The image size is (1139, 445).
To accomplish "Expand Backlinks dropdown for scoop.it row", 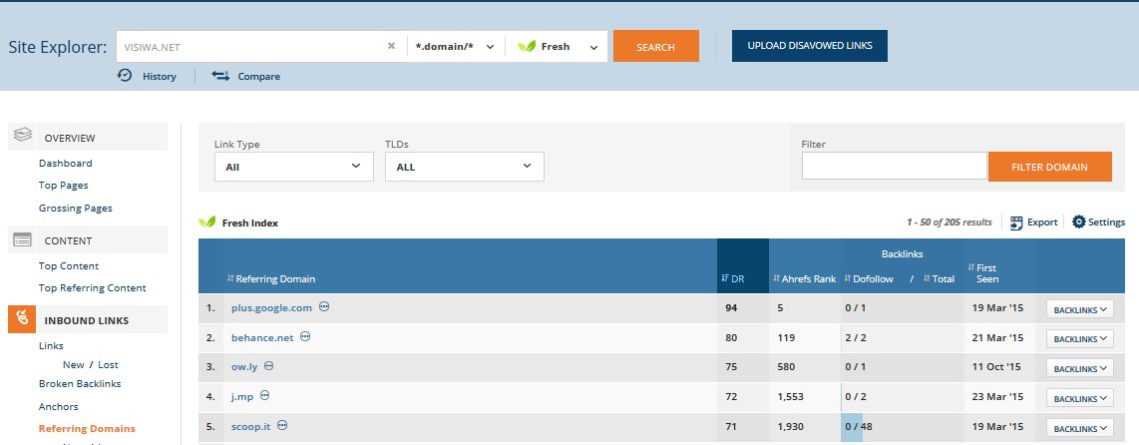I will [1079, 428].
